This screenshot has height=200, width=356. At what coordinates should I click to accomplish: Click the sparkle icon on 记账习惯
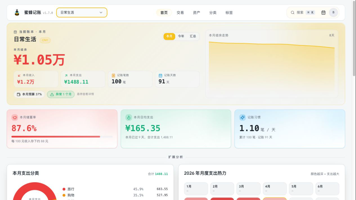[243, 117]
